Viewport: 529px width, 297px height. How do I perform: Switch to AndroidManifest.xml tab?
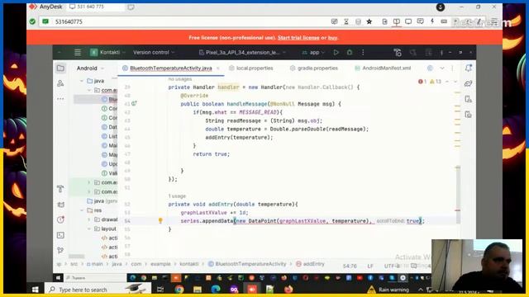point(383,68)
